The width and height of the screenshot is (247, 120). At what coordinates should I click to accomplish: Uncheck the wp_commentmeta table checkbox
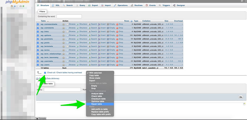[x=38, y=24]
